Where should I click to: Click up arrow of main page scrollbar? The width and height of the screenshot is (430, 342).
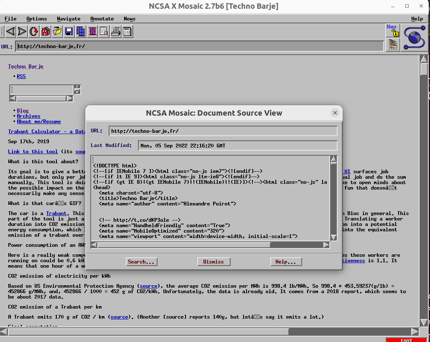[424, 58]
